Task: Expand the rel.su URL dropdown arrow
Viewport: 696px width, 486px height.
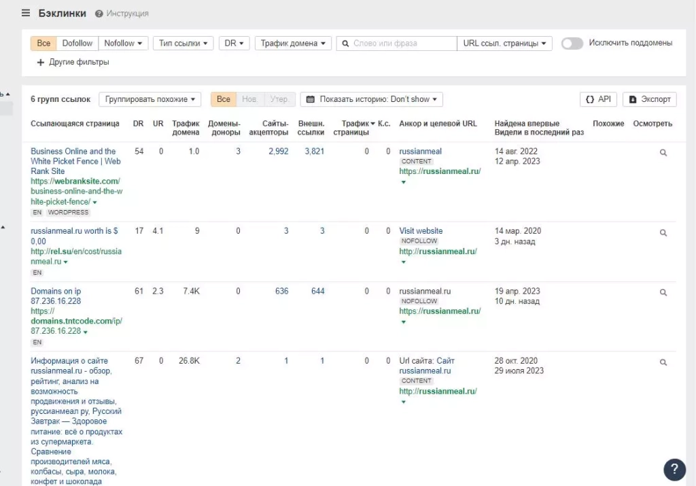Action: point(66,262)
